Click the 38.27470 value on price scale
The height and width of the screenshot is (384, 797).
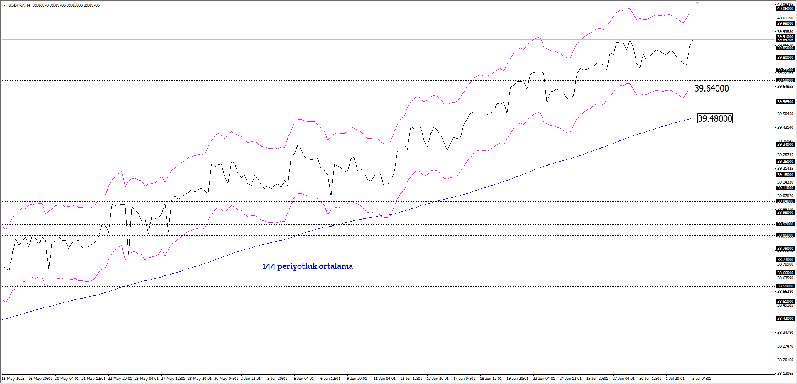[785, 346]
